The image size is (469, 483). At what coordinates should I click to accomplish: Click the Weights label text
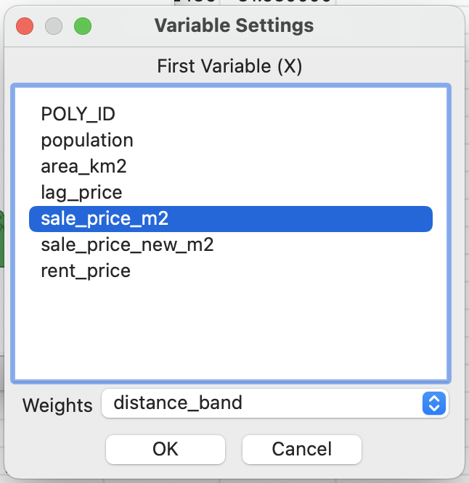[x=57, y=405]
